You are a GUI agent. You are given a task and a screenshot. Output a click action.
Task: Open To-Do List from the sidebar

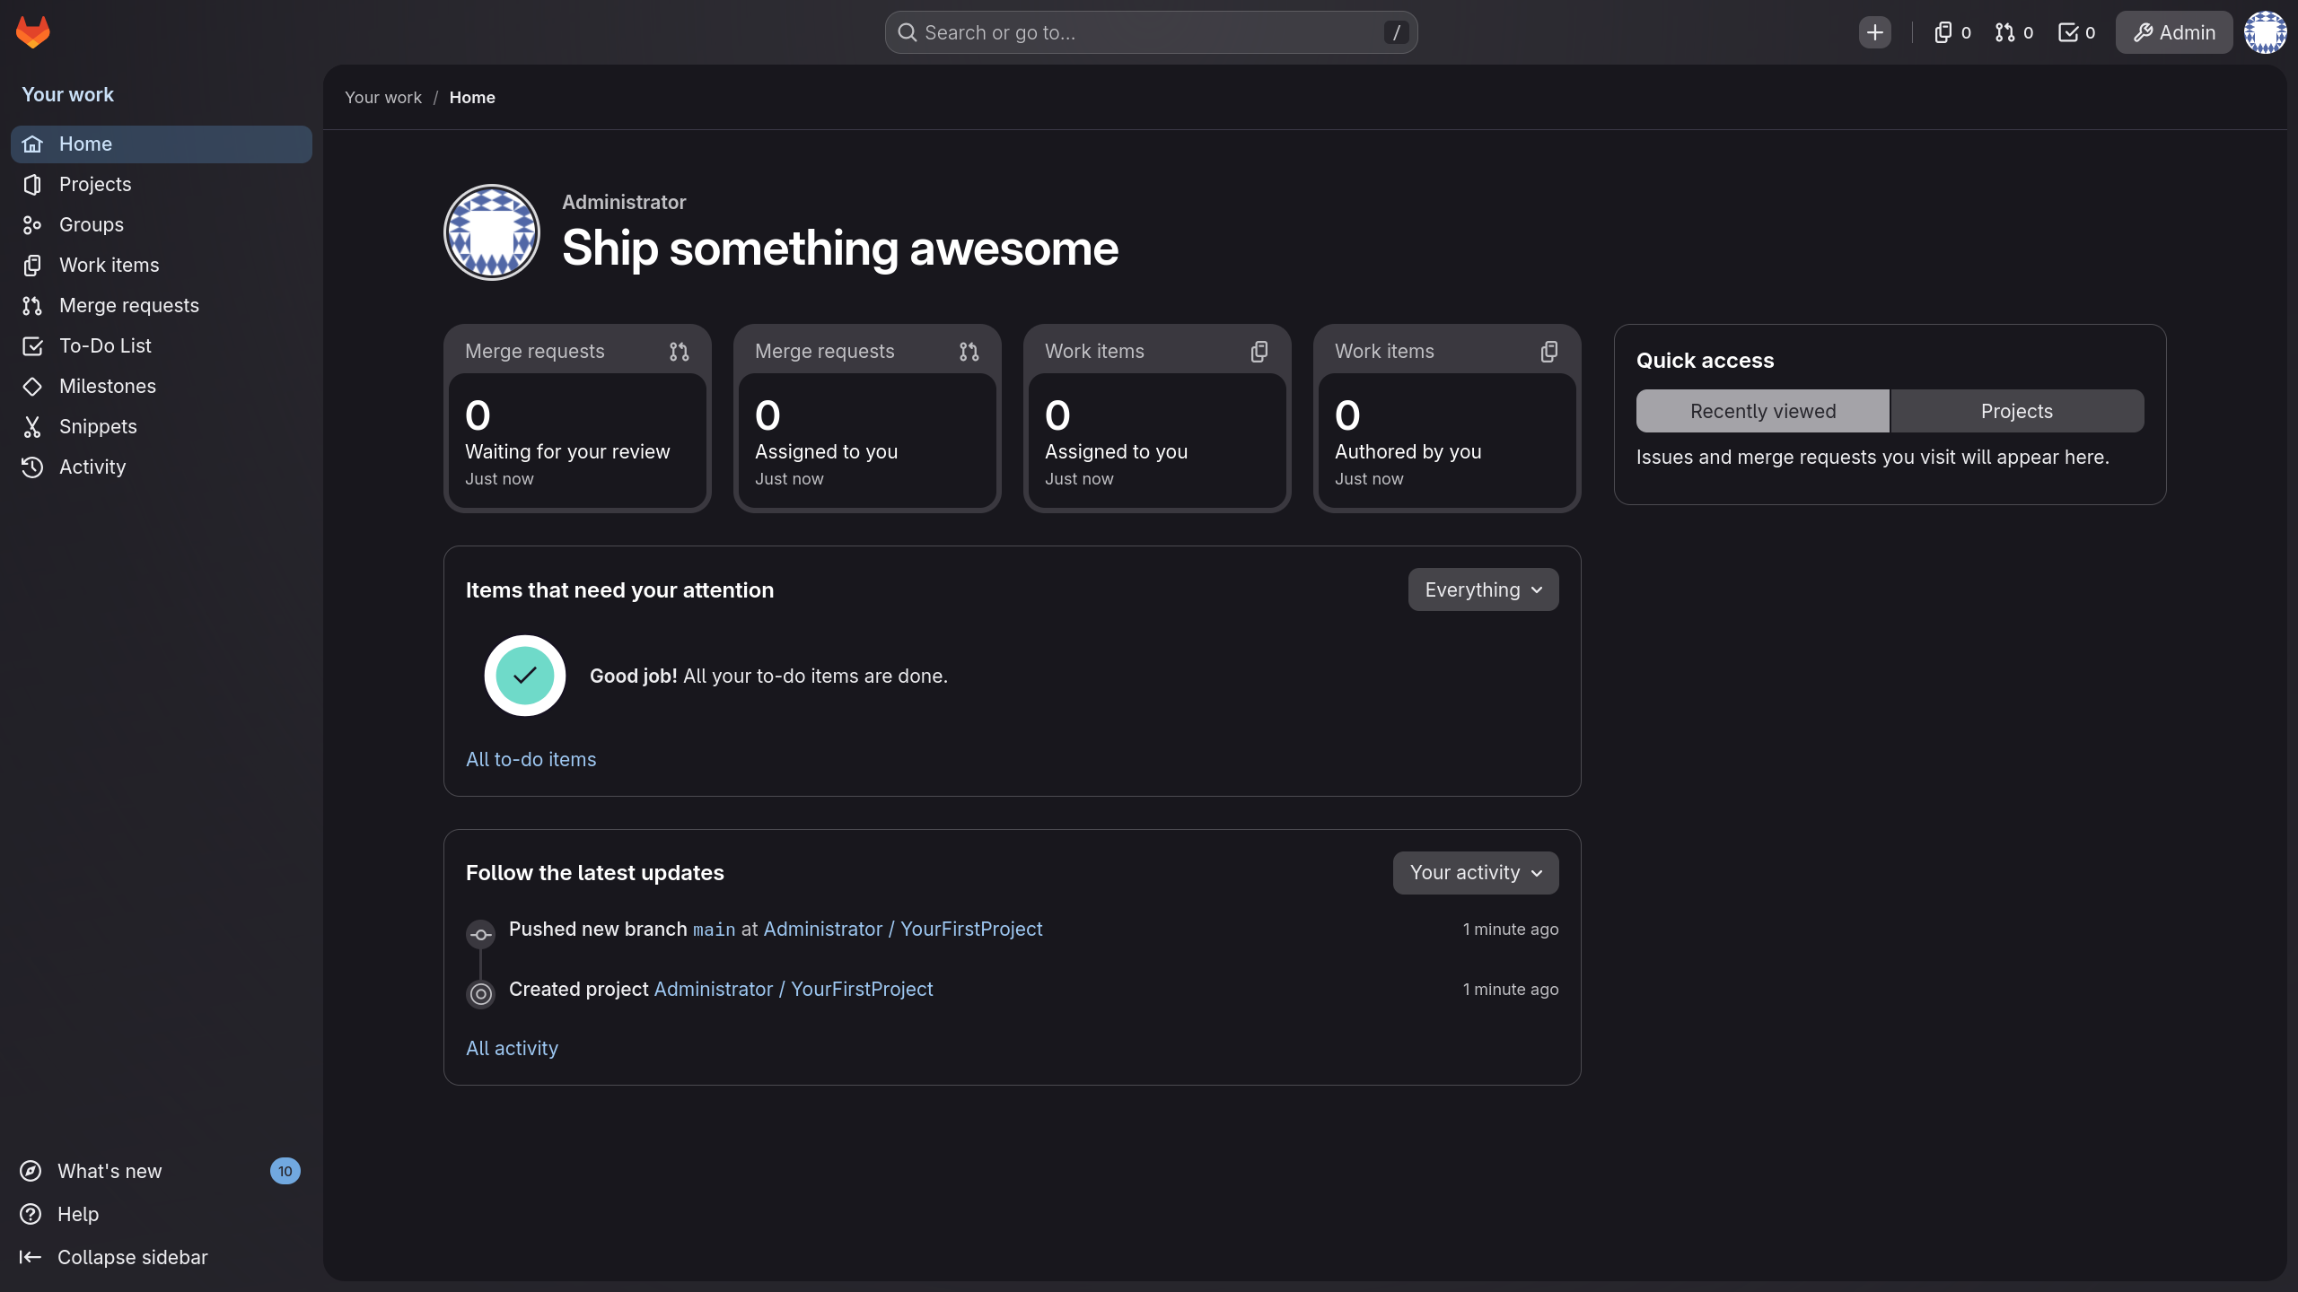click(x=162, y=346)
